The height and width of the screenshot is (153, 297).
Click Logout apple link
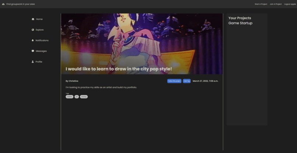pyautogui.click(x=290, y=4)
